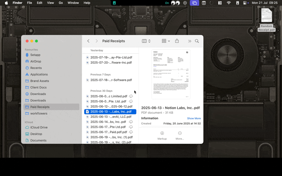Click cloud download icon for 2025-06-14 file

click(x=131, y=122)
